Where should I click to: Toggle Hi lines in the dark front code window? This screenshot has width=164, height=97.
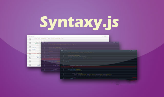pos(133,51)
